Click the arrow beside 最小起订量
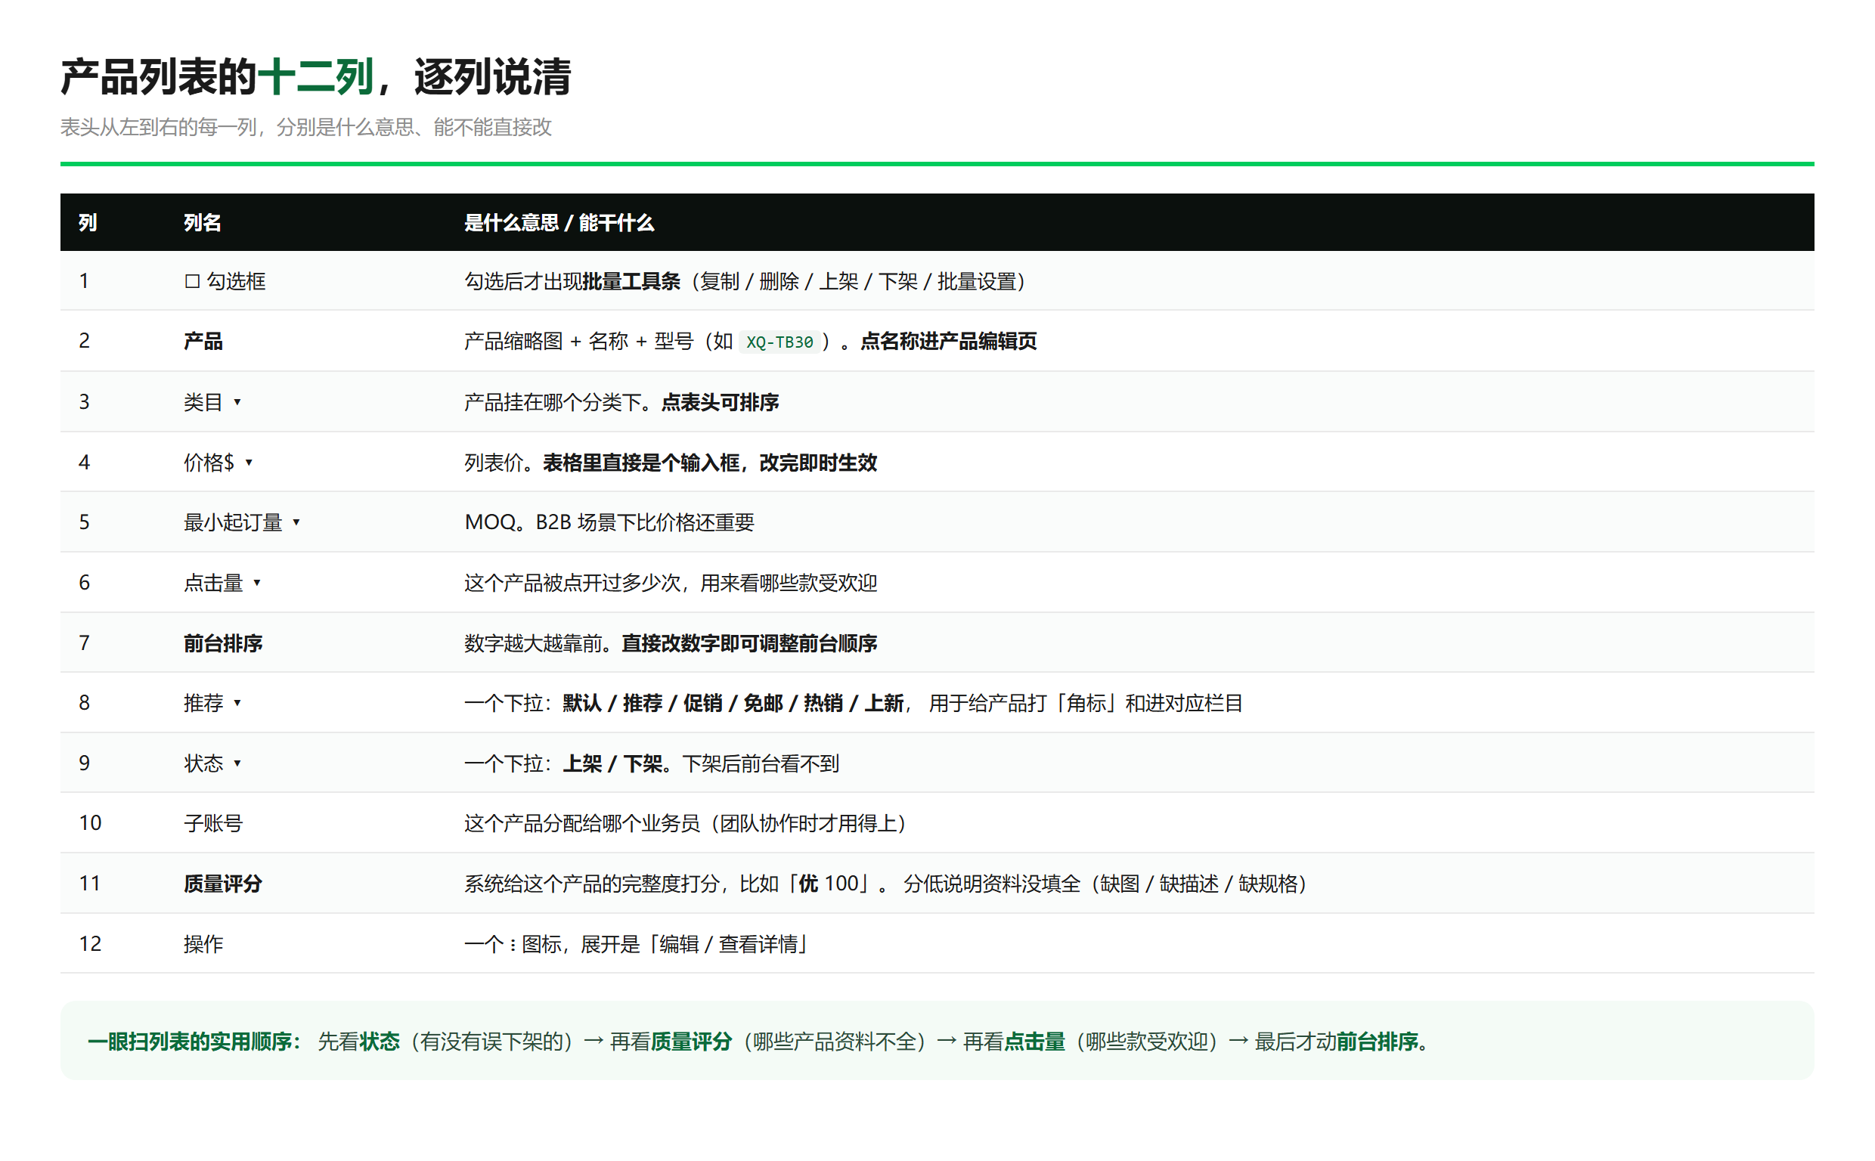The image size is (1875, 1161). point(296,522)
